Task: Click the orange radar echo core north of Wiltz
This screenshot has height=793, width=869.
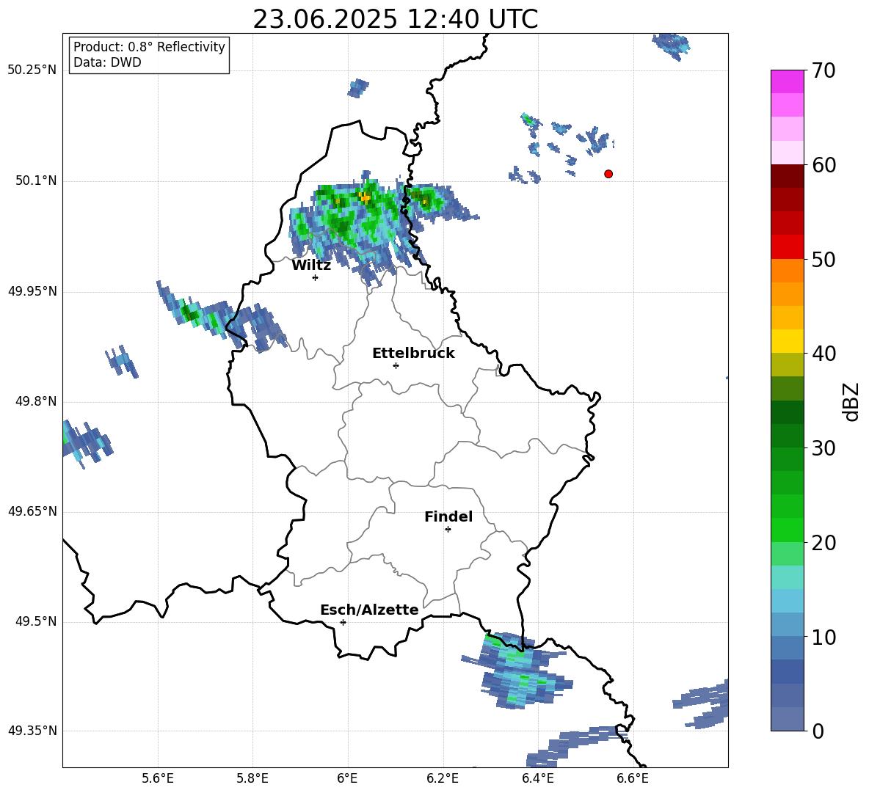Action: 365,197
